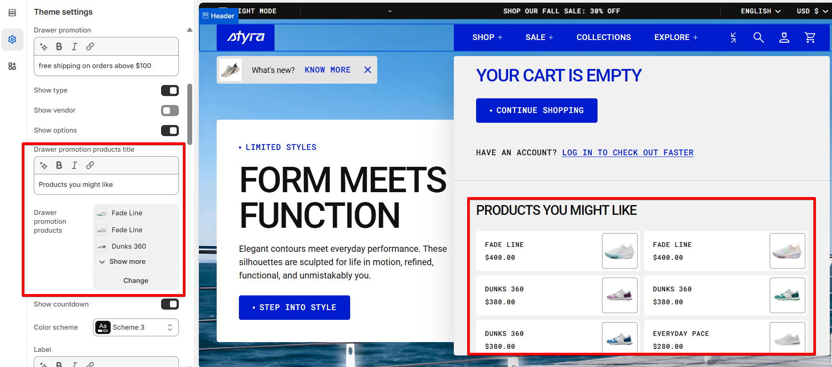Open purple Dunks 360 product thumbnail
832x367 pixels.
point(620,295)
